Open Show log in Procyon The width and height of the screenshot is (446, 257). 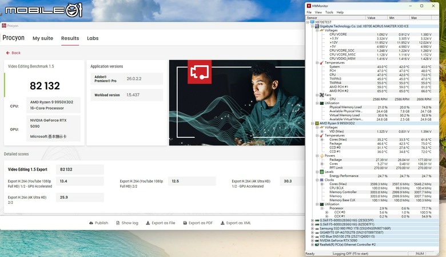tap(127, 223)
